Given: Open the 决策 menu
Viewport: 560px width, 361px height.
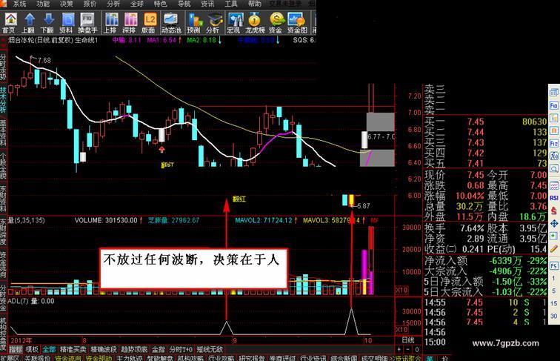Looking at the screenshot, I should (x=67, y=4).
